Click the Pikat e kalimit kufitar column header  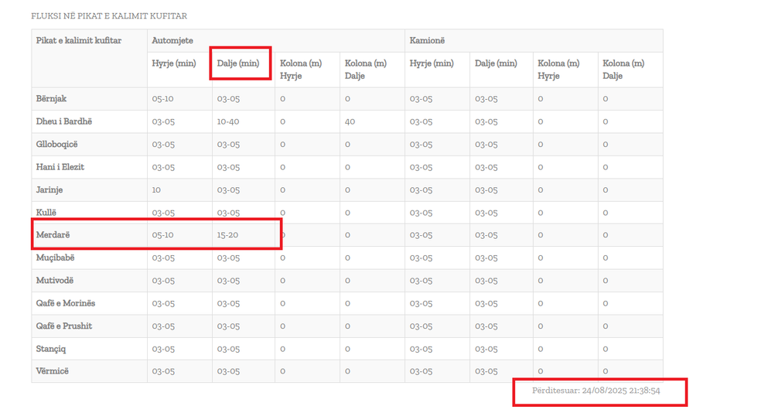point(80,40)
